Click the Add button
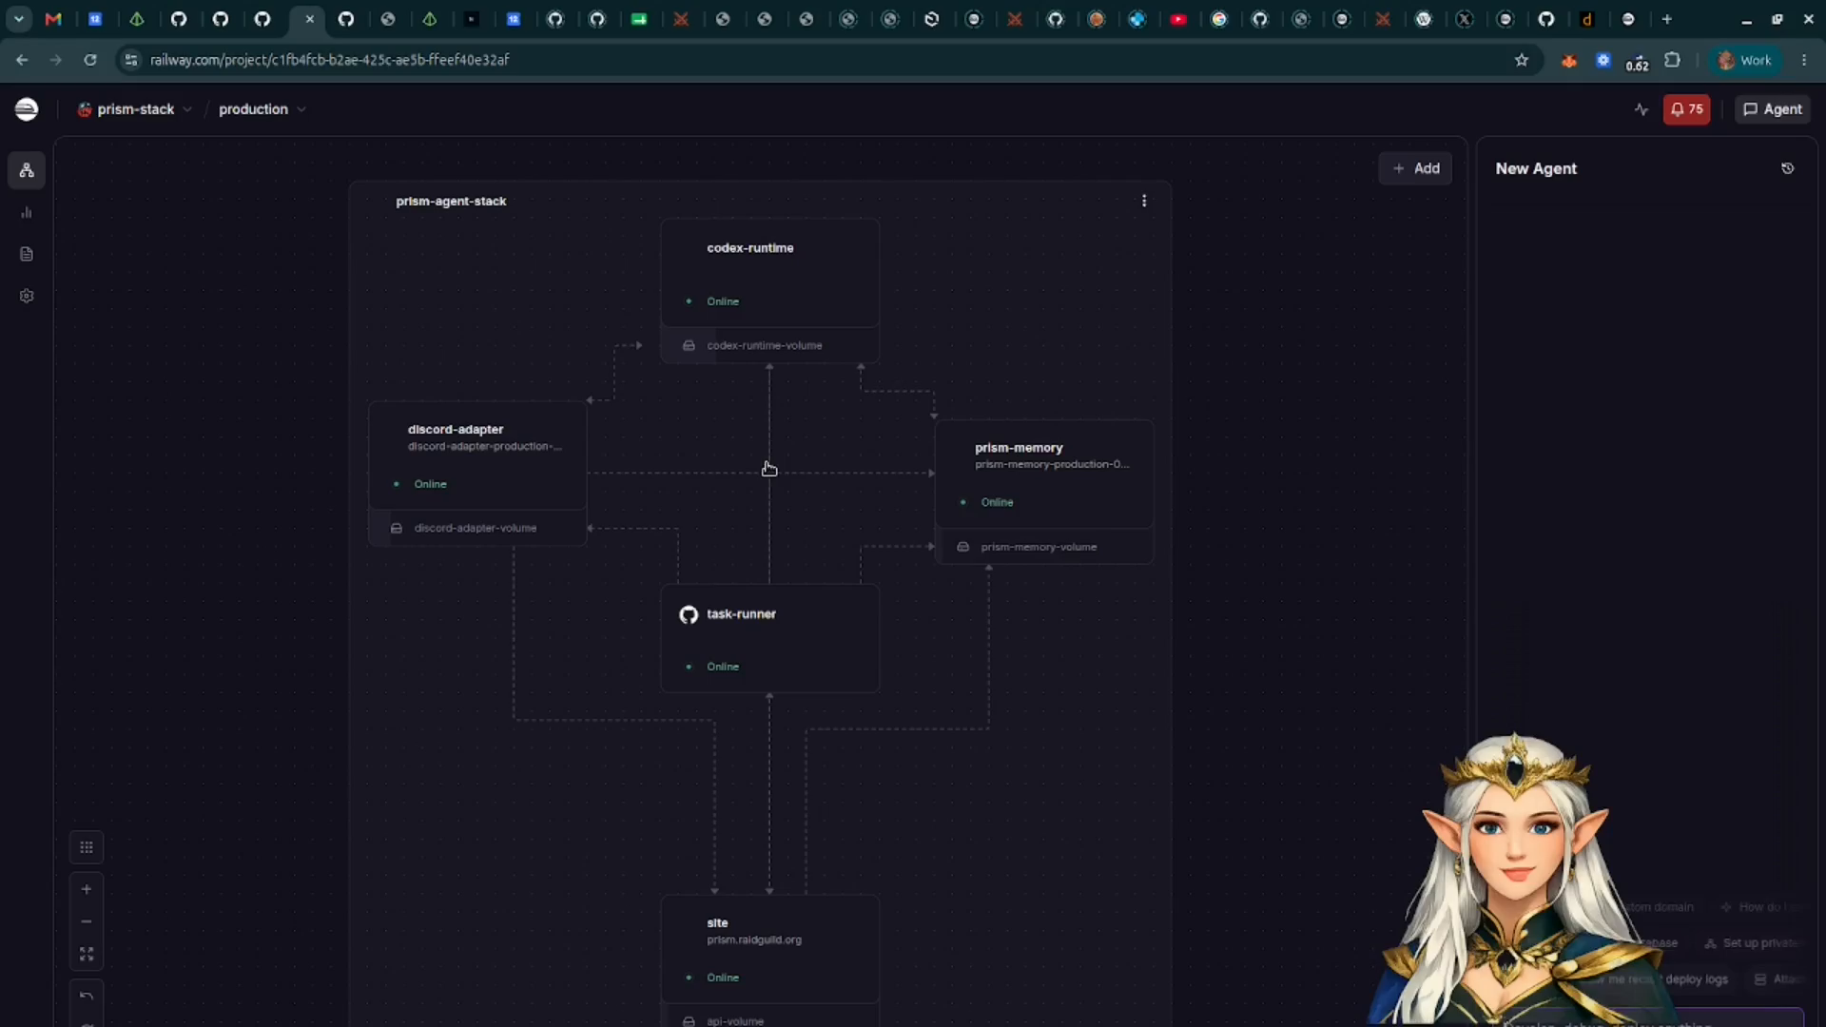Viewport: 1826px width, 1027px height. click(x=1415, y=168)
